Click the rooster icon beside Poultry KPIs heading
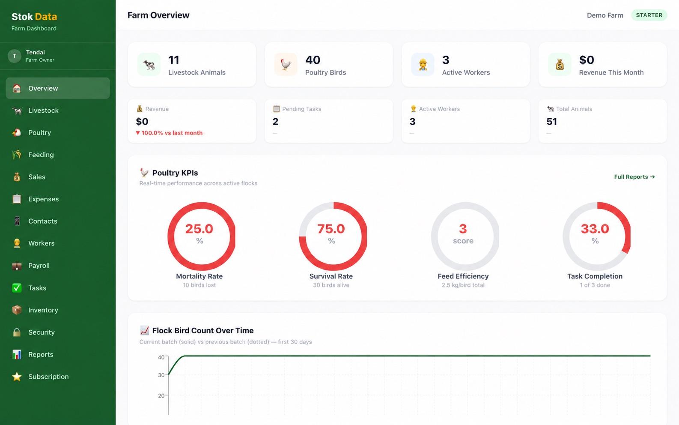This screenshot has width=679, height=425. pyautogui.click(x=144, y=173)
